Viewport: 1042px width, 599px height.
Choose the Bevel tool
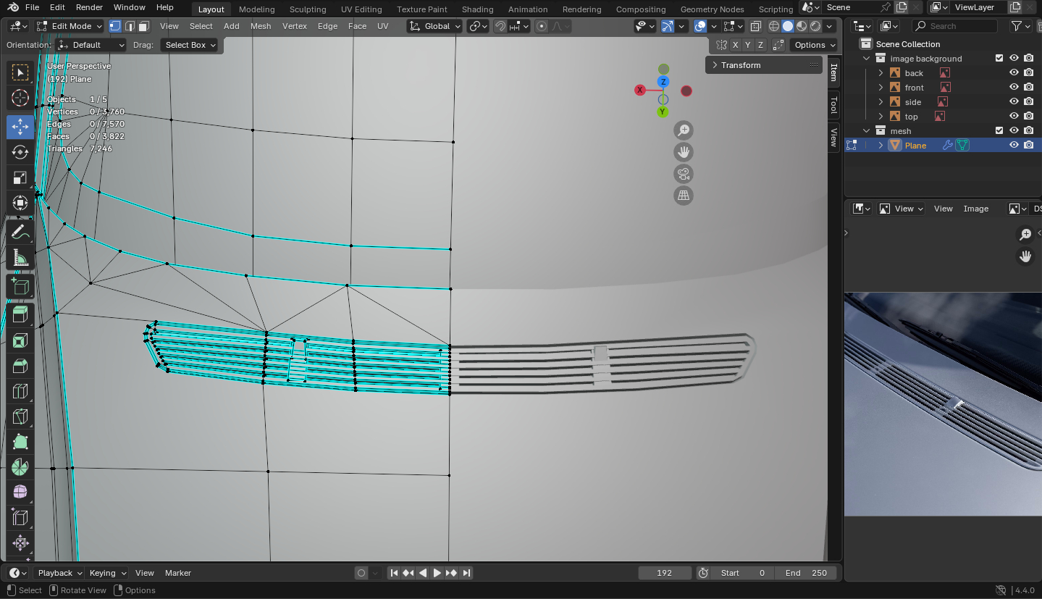coord(20,366)
